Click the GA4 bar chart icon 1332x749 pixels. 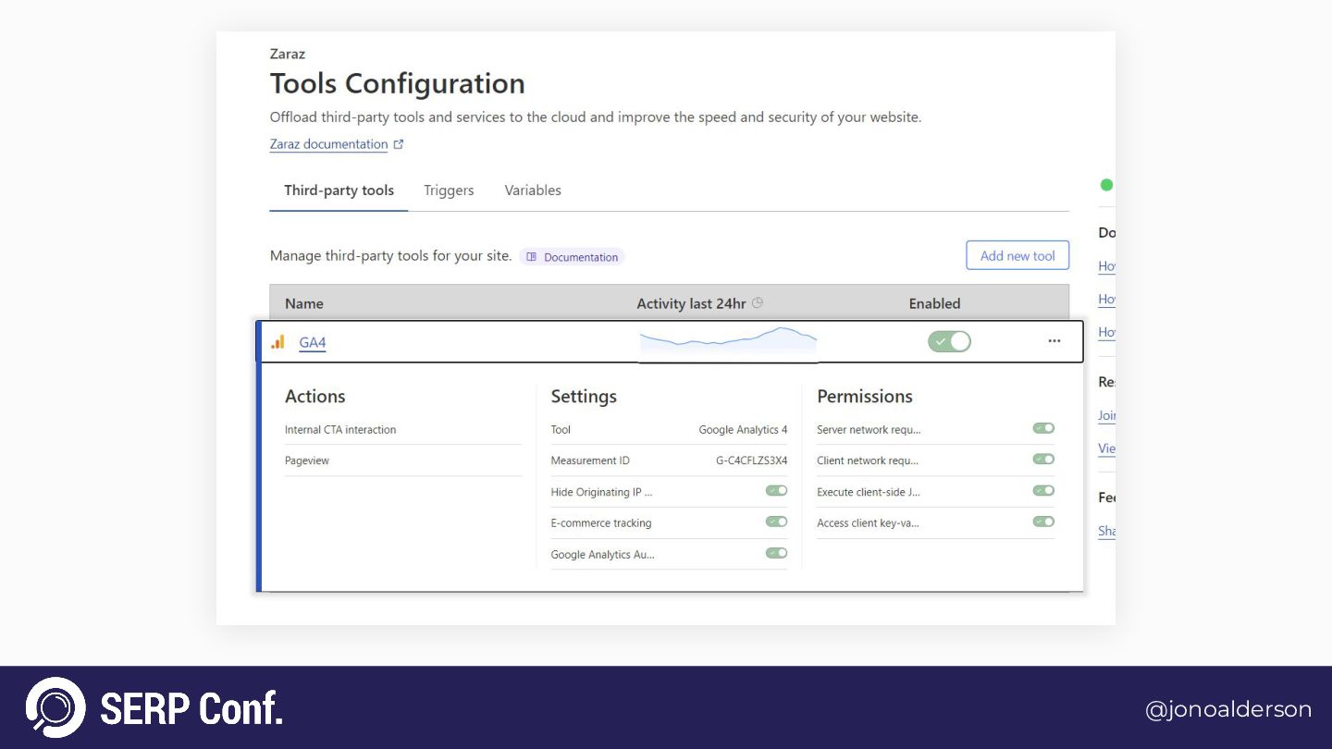click(x=277, y=342)
